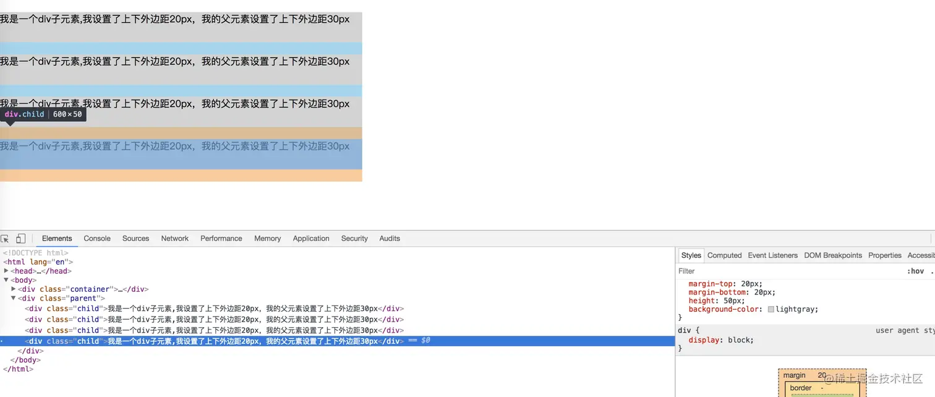
Task: Select the Styles sidebar tab
Action: click(691, 255)
